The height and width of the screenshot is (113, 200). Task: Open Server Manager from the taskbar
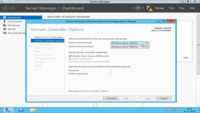(x=8, y=110)
